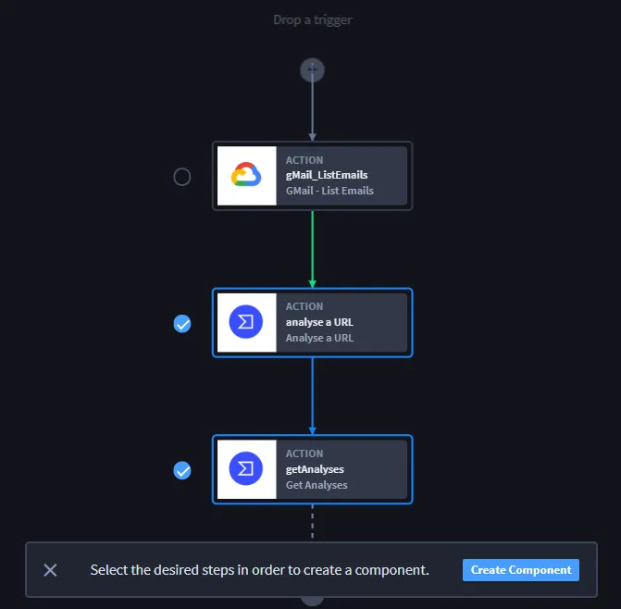Image resolution: width=621 pixels, height=609 pixels.
Task: Select the getAnalyses action title
Action: click(x=315, y=469)
